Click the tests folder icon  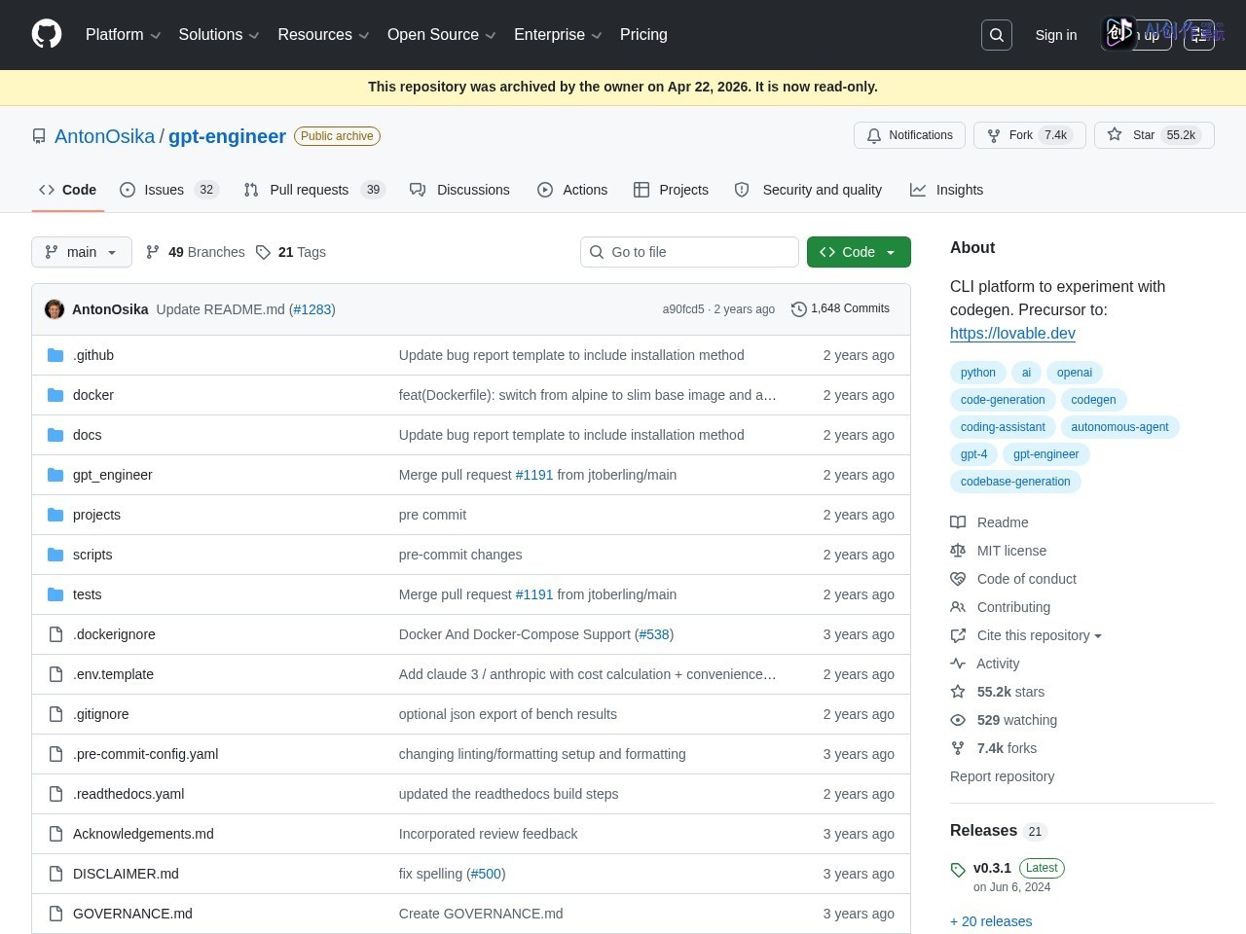55,594
